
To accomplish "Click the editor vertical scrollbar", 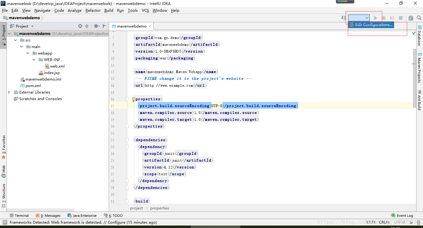I will [415, 78].
